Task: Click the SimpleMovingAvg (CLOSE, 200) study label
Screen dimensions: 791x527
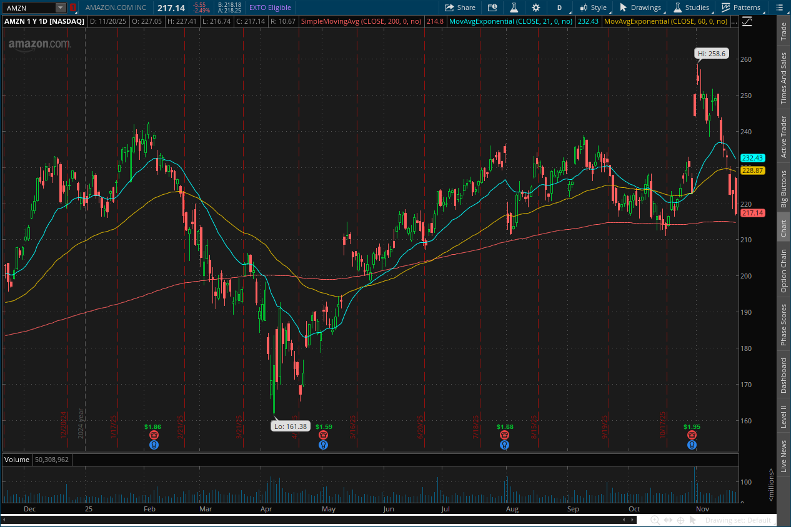Action: point(362,21)
